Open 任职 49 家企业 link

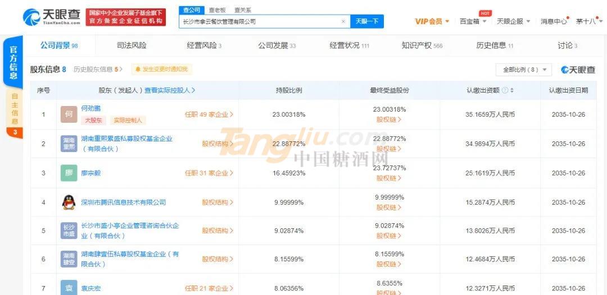click(x=209, y=114)
